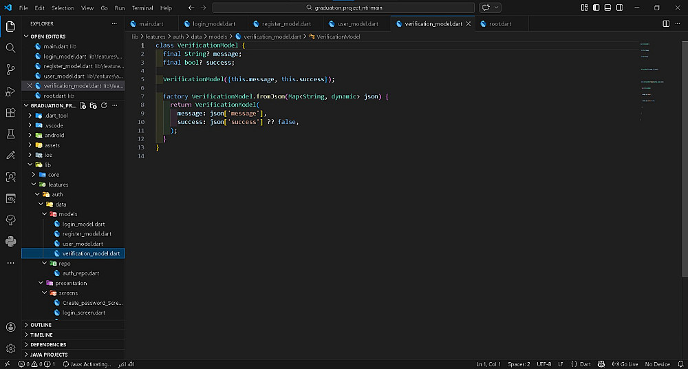The width and height of the screenshot is (688, 369).
Task: Open the Testing flask icon view
Action: coord(10,134)
